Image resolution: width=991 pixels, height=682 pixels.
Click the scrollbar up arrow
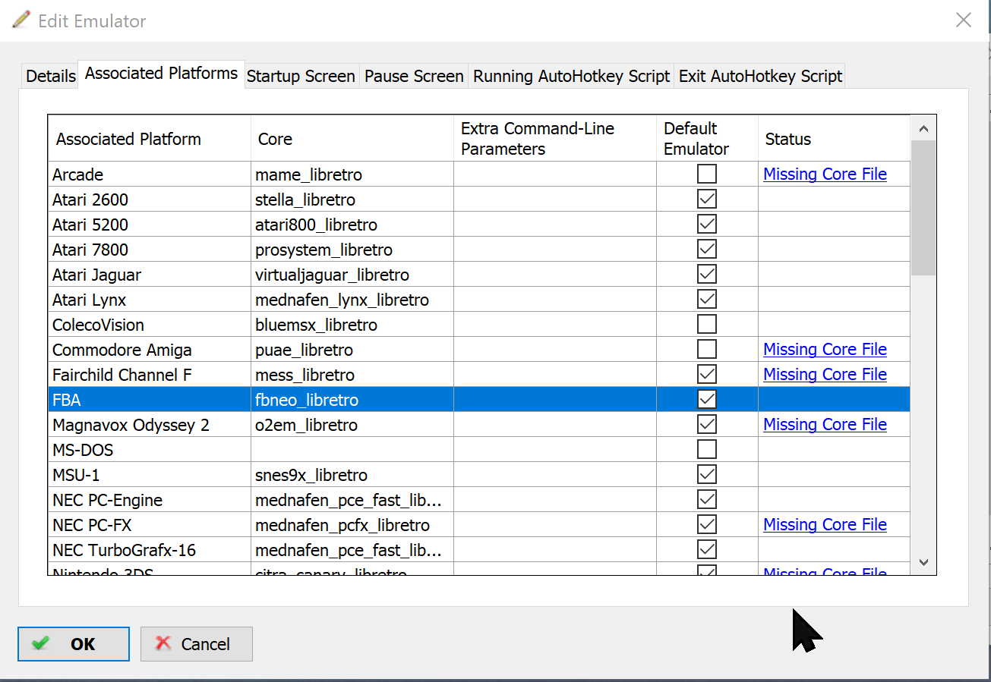click(x=923, y=129)
